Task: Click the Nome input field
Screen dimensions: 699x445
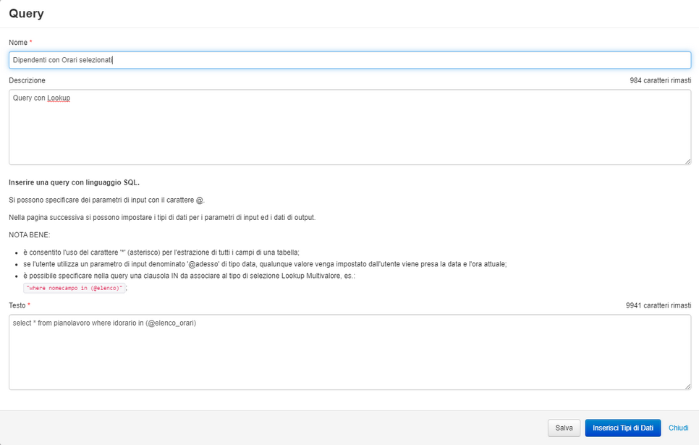Action: pyautogui.click(x=349, y=60)
